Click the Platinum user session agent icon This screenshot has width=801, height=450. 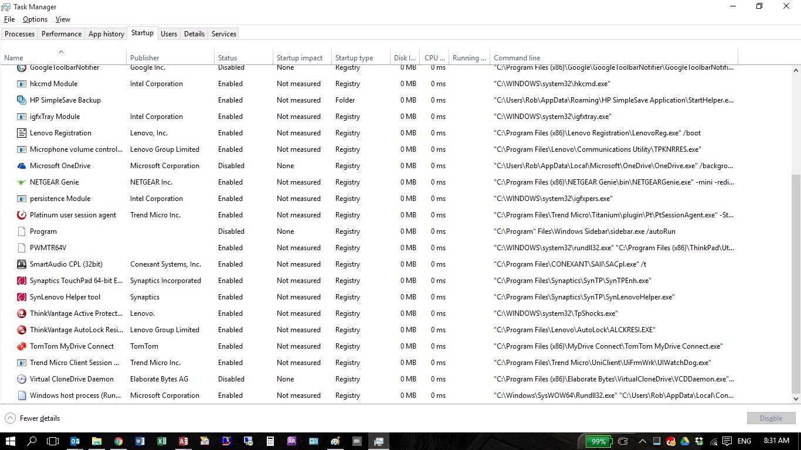(x=22, y=215)
